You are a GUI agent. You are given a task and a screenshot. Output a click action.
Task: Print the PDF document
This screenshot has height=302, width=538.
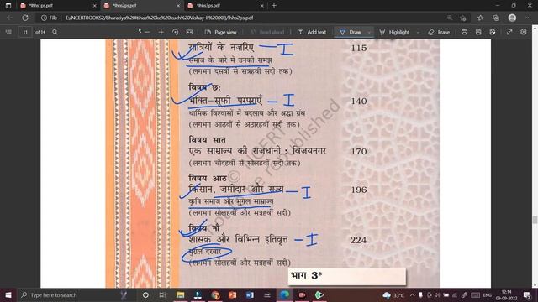pos(464,32)
